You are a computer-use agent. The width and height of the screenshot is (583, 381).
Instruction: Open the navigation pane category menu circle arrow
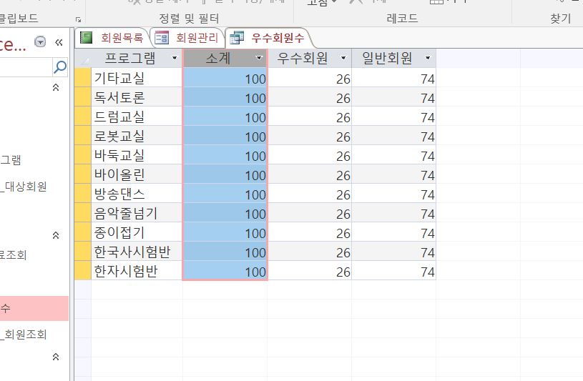pyautogui.click(x=41, y=42)
